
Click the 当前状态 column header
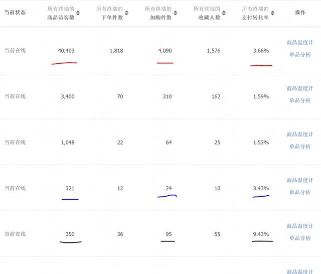(x=15, y=13)
